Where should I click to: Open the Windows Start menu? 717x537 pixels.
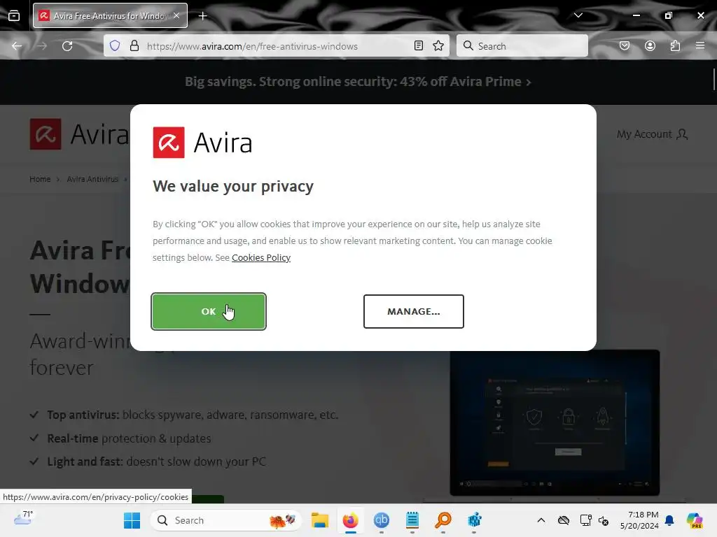click(132, 520)
